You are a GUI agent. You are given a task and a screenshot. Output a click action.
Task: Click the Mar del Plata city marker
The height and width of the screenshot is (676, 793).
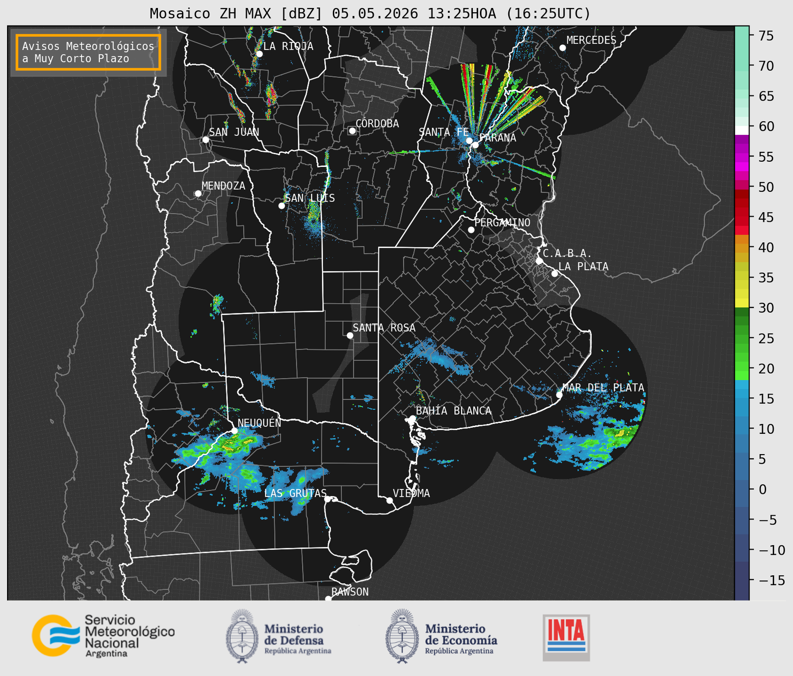(559, 395)
